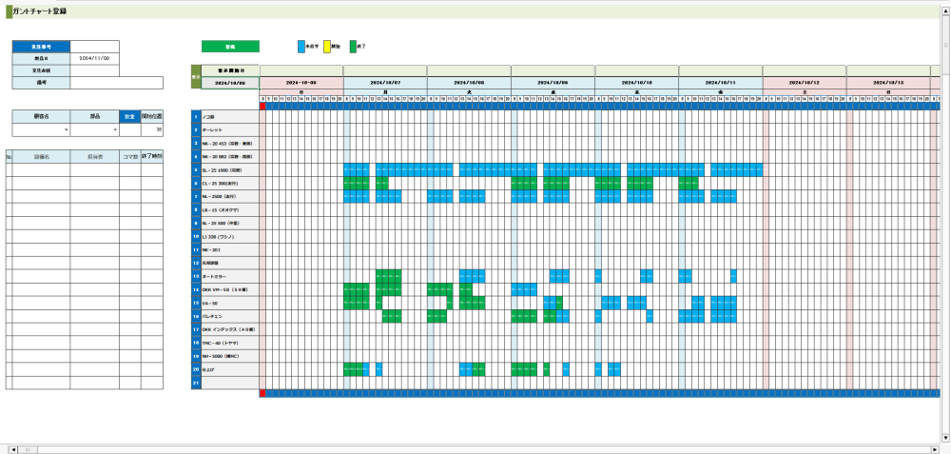Image resolution: width=951 pixels, height=454 pixels.
Task: Select the yellow 開始 legend swatch
Action: coord(327,46)
